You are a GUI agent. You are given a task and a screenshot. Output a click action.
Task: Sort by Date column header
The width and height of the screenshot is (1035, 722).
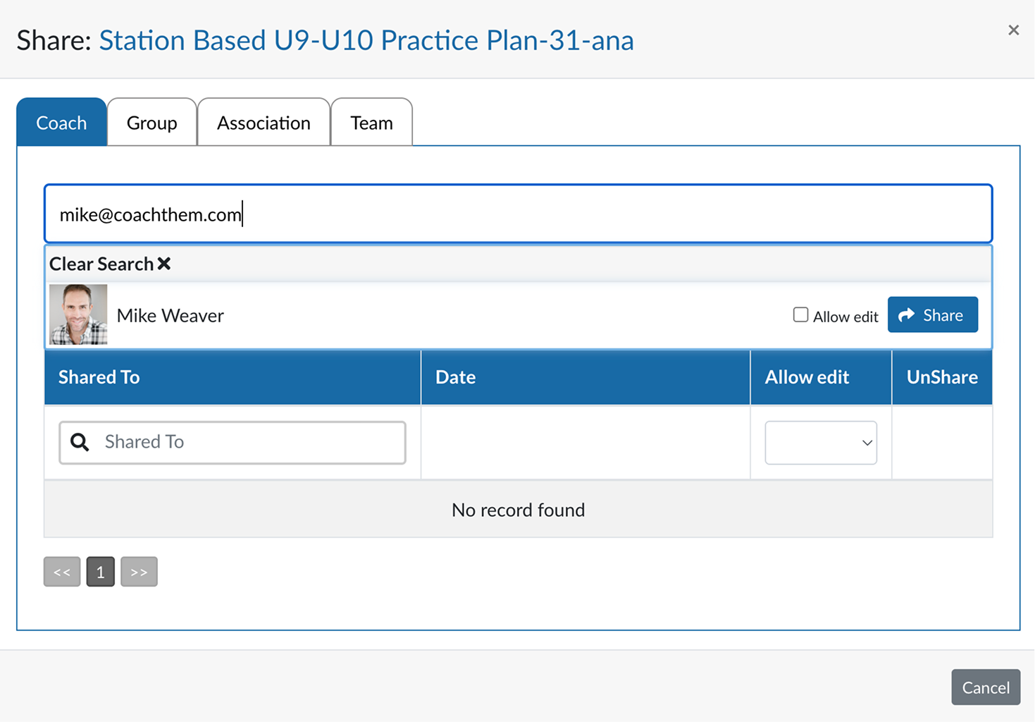click(x=455, y=377)
